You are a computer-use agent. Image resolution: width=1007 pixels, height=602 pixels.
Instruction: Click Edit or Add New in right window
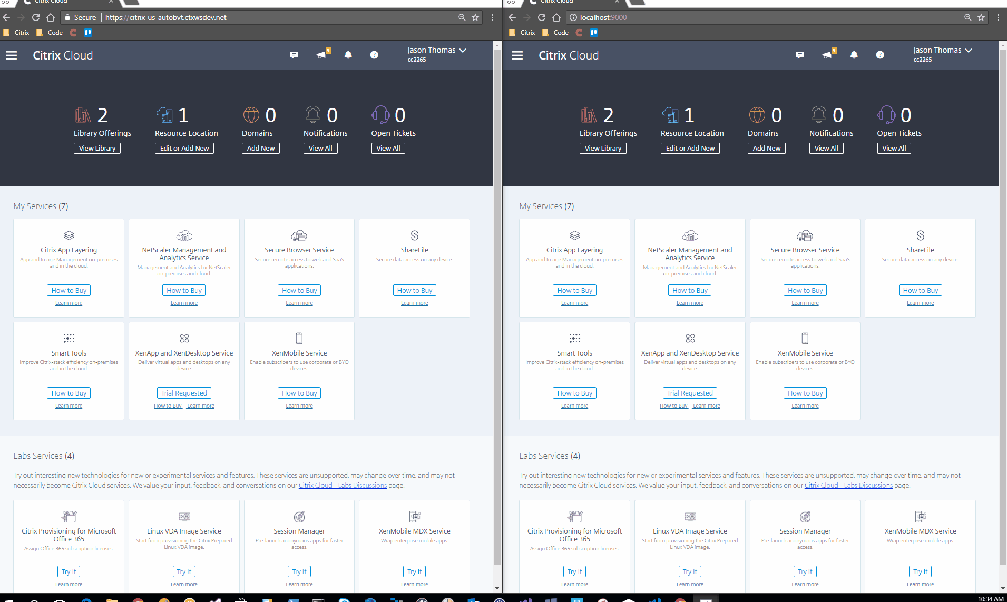690,149
